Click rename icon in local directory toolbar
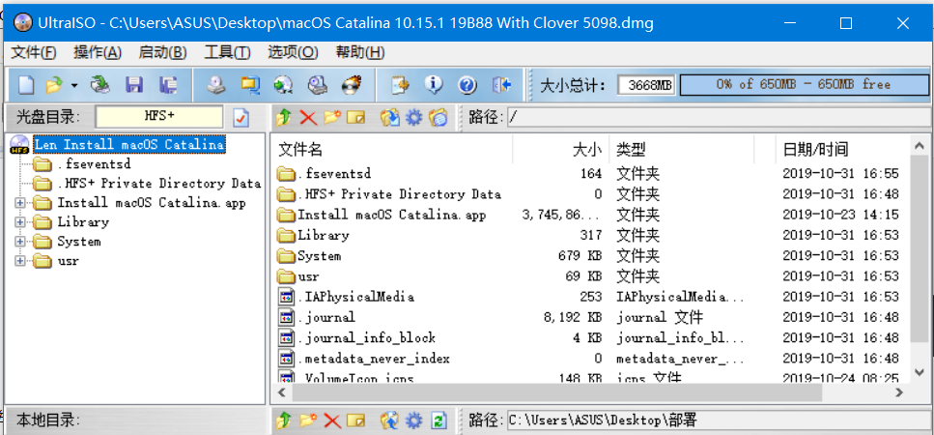 [355, 420]
